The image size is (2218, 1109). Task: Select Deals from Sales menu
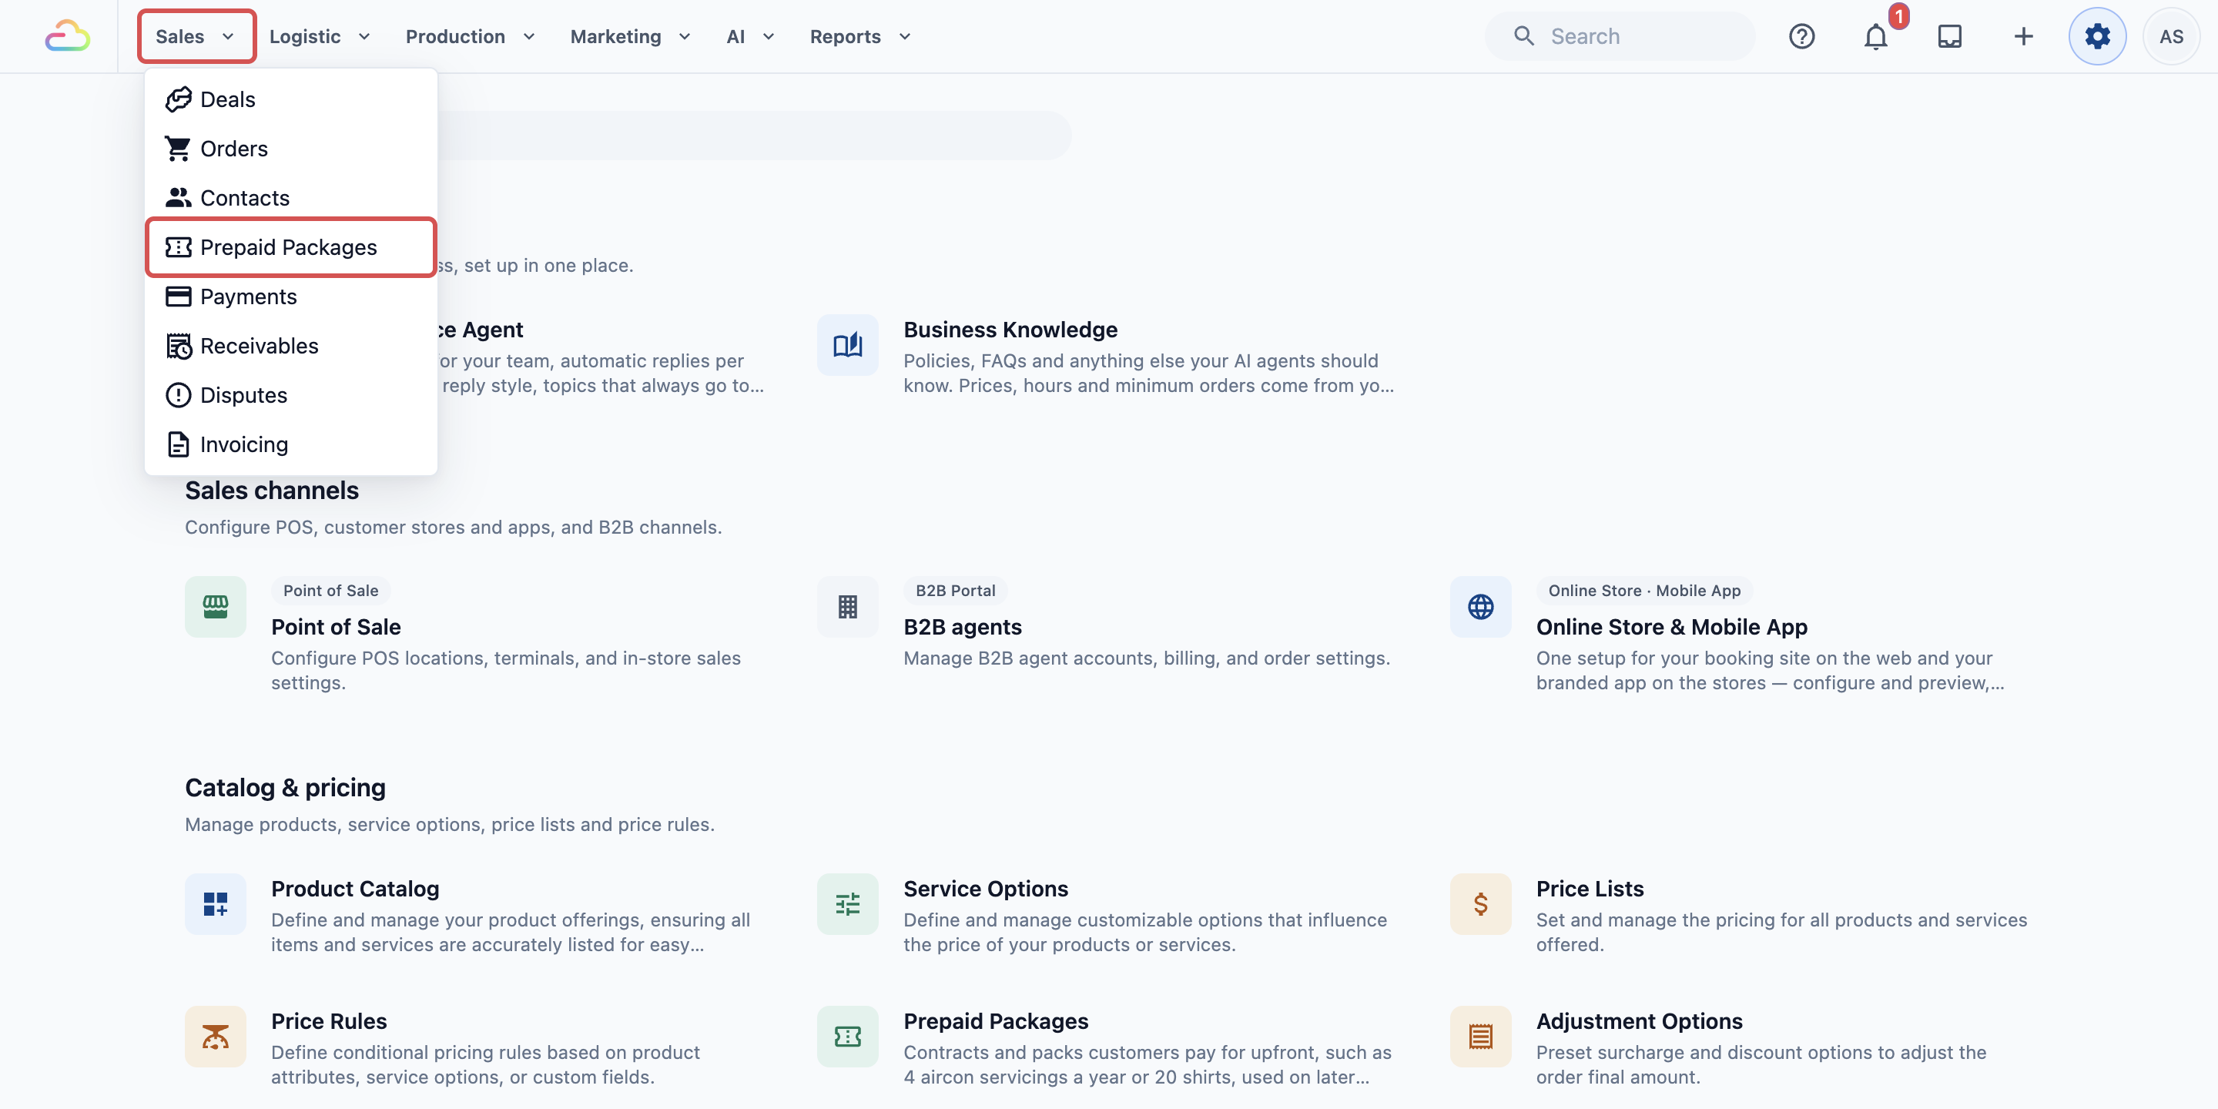(291, 99)
